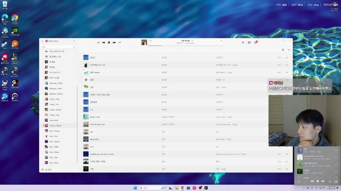This screenshot has width=341, height=191.
Task: Open the playlist sort dropdown
Action: pos(289,50)
